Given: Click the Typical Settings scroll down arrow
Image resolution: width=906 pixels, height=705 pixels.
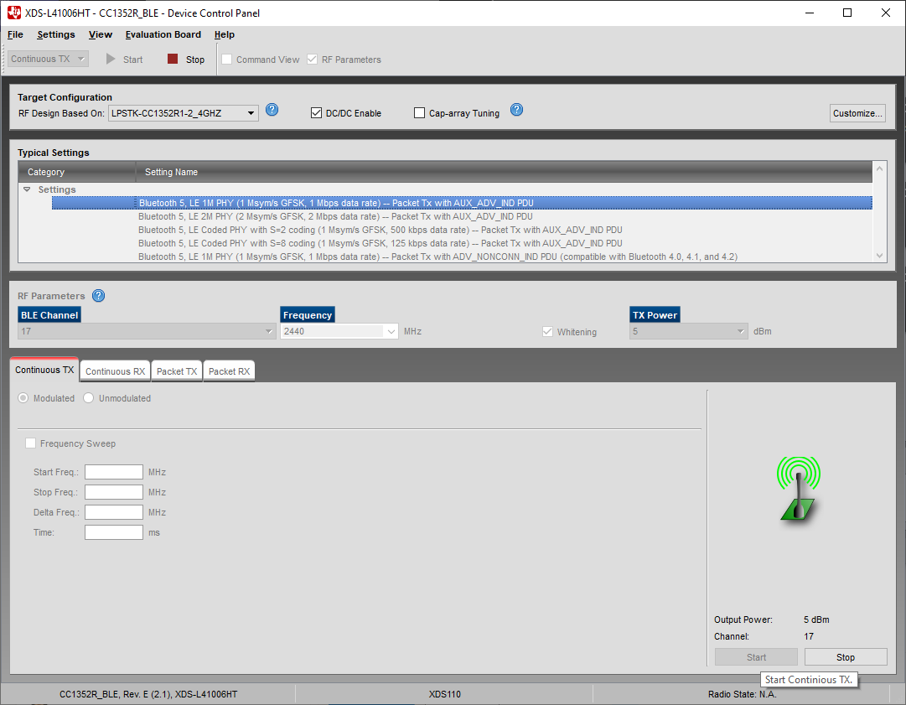Looking at the screenshot, I should (x=879, y=256).
